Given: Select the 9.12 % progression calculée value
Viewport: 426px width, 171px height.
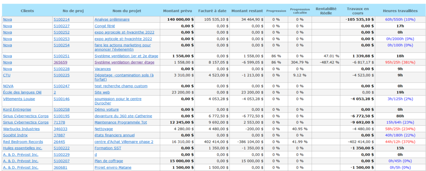Looking at the screenshot, I should coord(300,75).
